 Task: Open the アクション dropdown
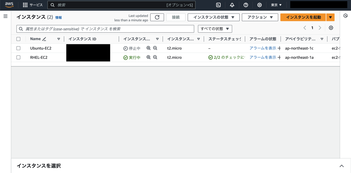pyautogui.click(x=260, y=17)
